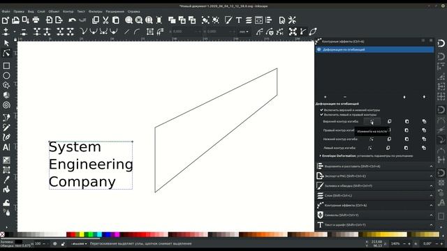Select the Gradient tool

[x=6, y=160]
